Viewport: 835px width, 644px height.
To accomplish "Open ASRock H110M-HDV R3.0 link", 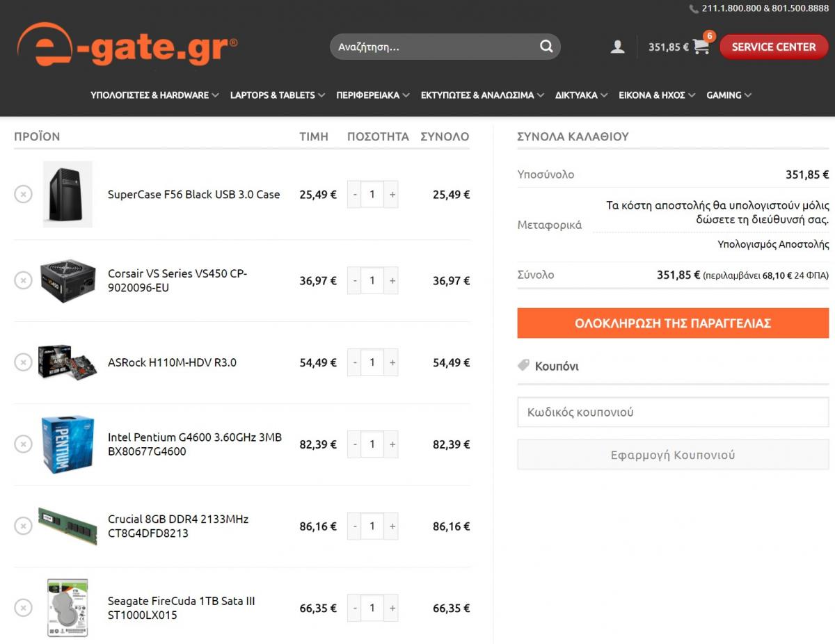I will tap(172, 362).
